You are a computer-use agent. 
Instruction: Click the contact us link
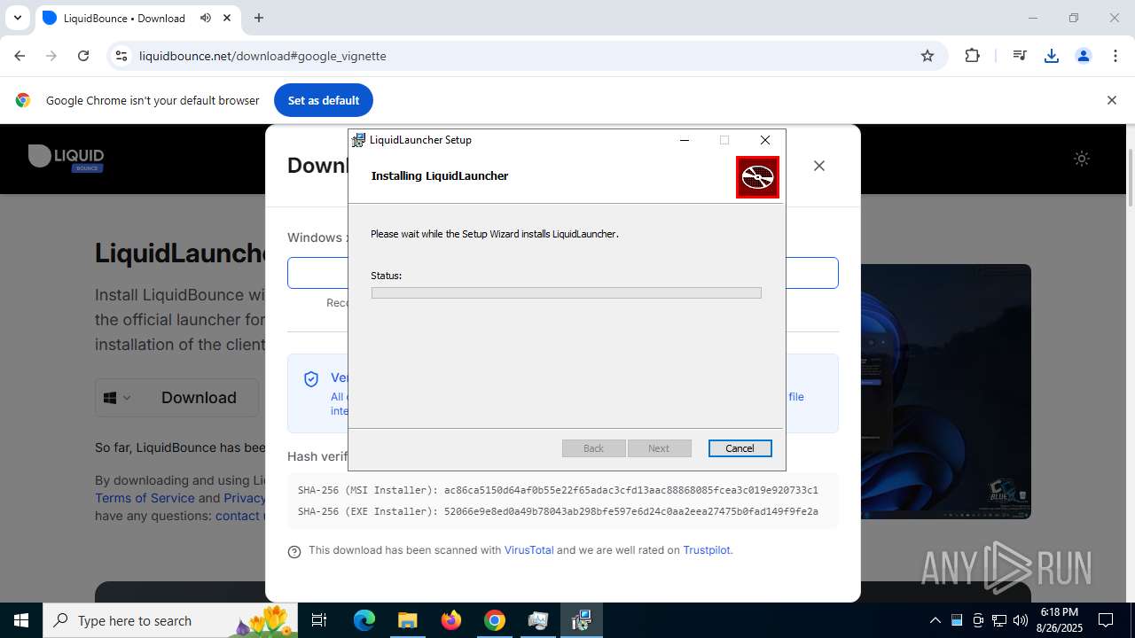click(x=239, y=516)
